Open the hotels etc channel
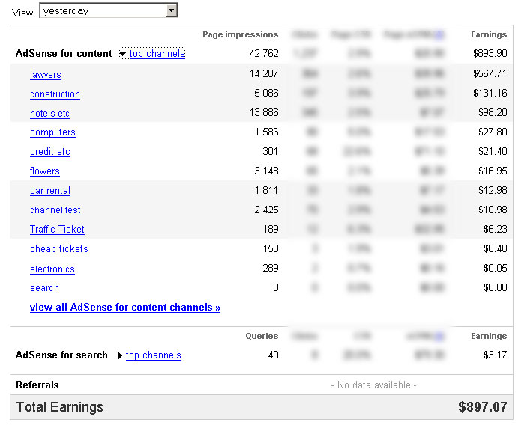This screenshot has height=425, width=521. (x=49, y=114)
